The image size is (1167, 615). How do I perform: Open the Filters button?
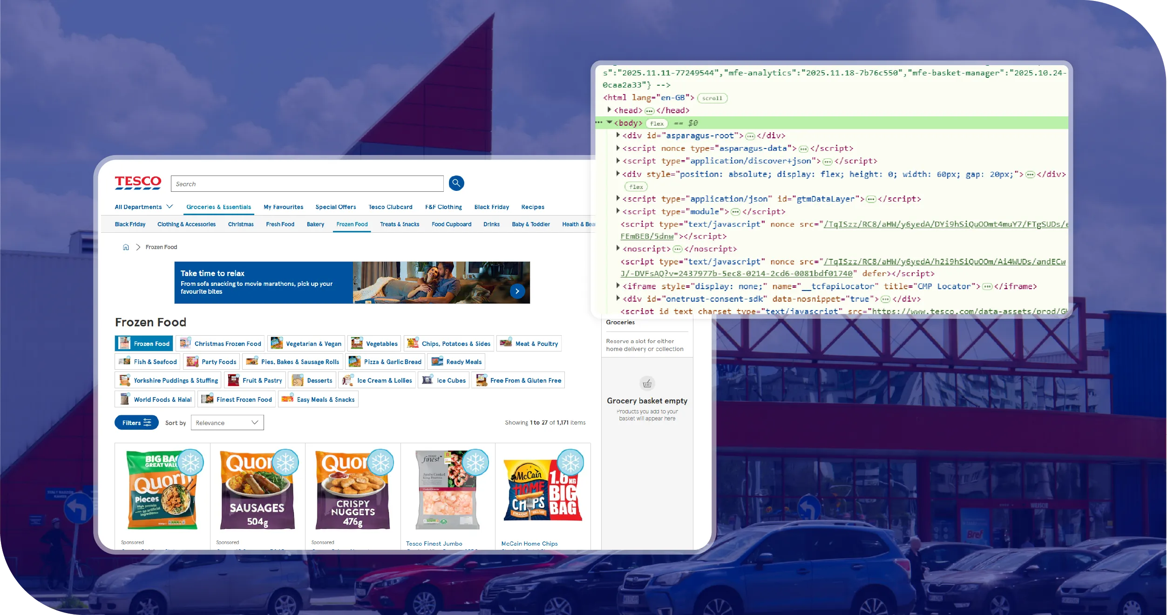pyautogui.click(x=136, y=423)
